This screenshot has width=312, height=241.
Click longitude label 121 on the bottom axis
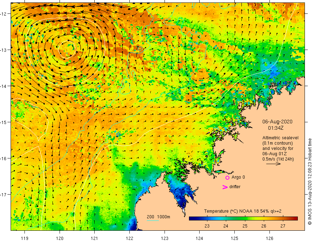click(95, 238)
